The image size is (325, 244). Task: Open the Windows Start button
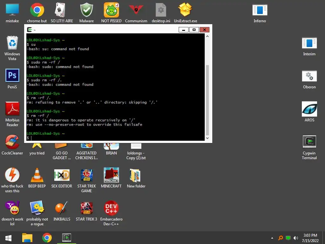pos(8,238)
